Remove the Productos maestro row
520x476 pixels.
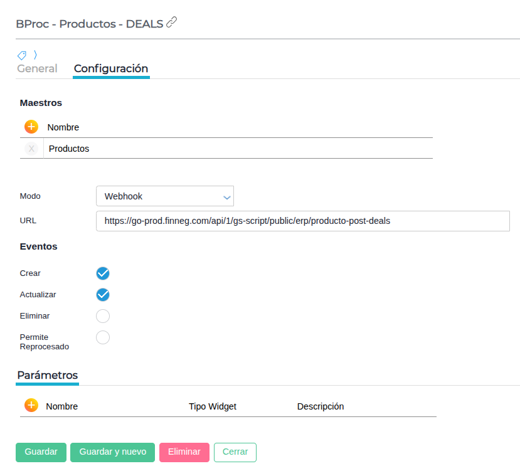(x=31, y=149)
